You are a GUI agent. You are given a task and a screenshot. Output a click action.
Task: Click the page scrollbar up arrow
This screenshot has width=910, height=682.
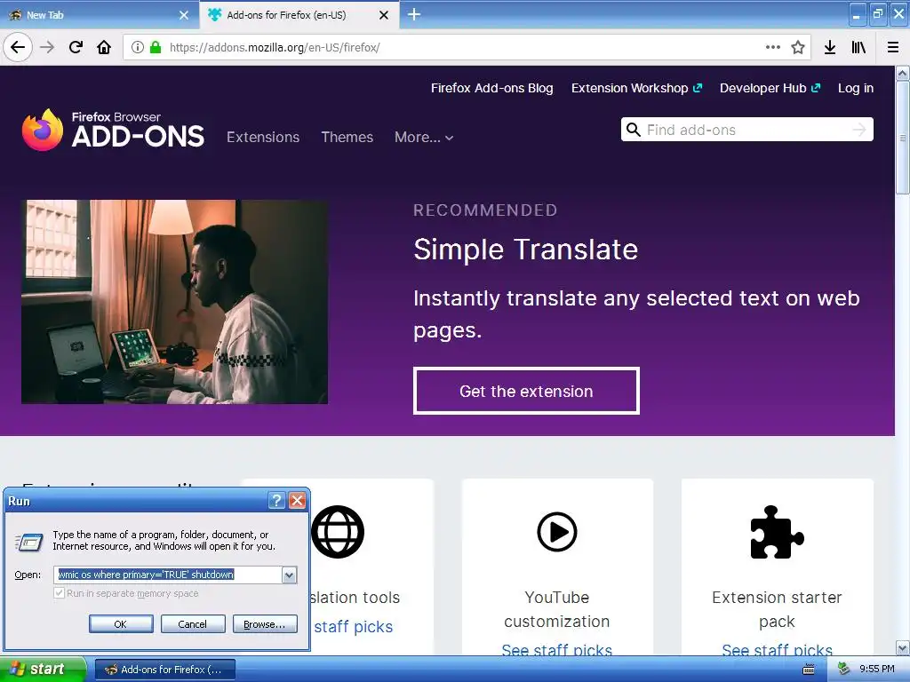903,73
